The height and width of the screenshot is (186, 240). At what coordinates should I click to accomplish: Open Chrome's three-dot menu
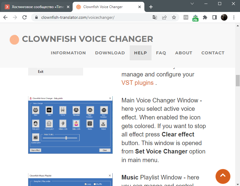point(234,17)
